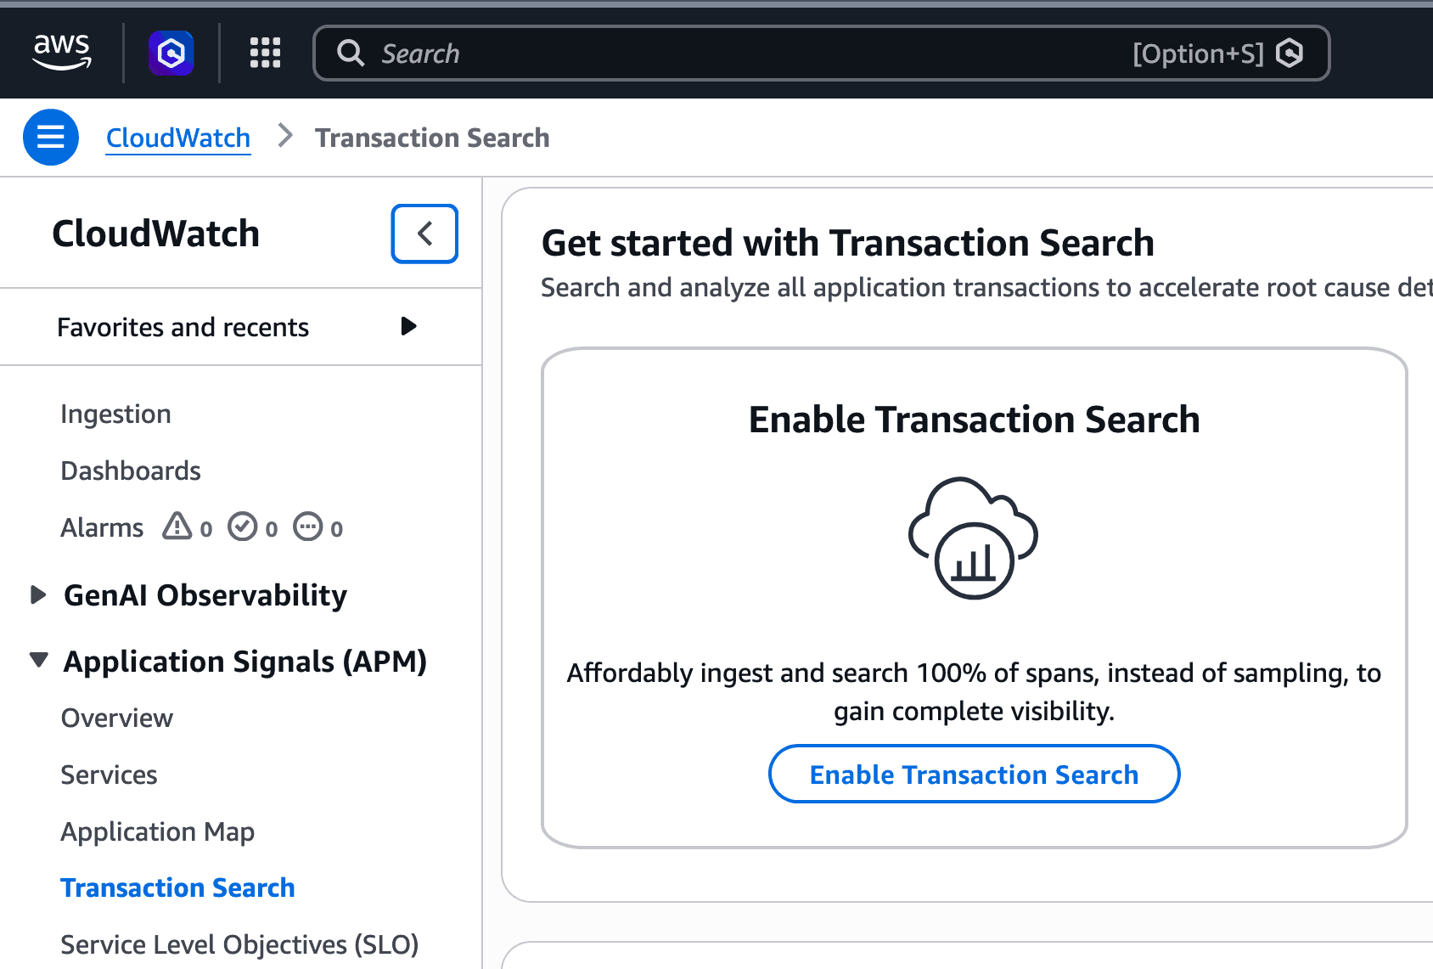Viewport: 1433px width, 969px height.
Task: Open Ingestion in the sidebar
Action: pyautogui.click(x=116, y=414)
